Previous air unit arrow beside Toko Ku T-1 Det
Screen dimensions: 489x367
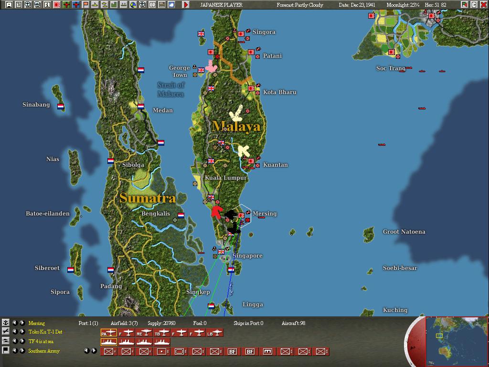[15, 332]
